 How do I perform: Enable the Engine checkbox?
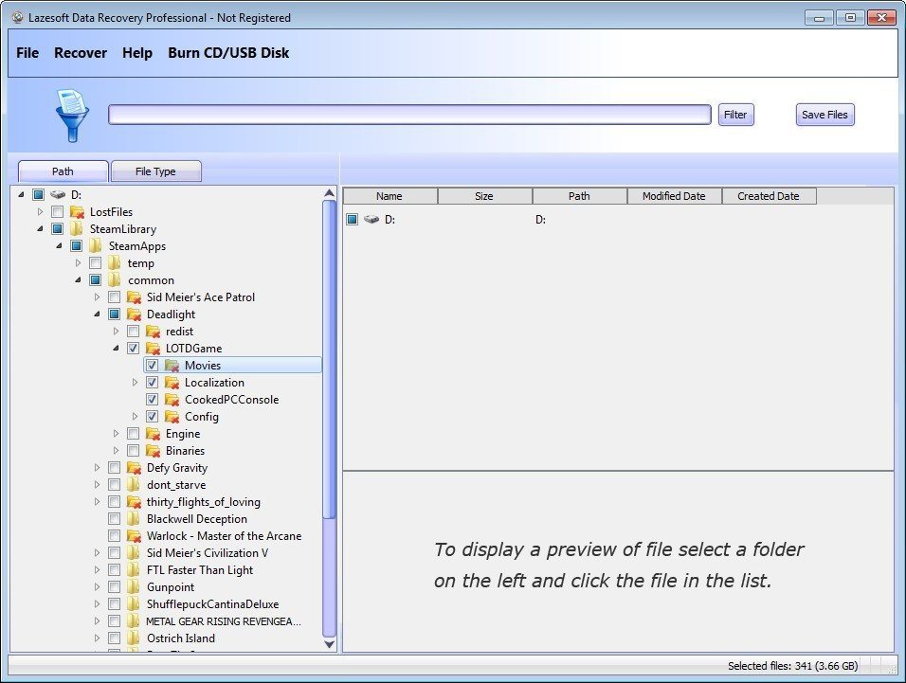(134, 433)
